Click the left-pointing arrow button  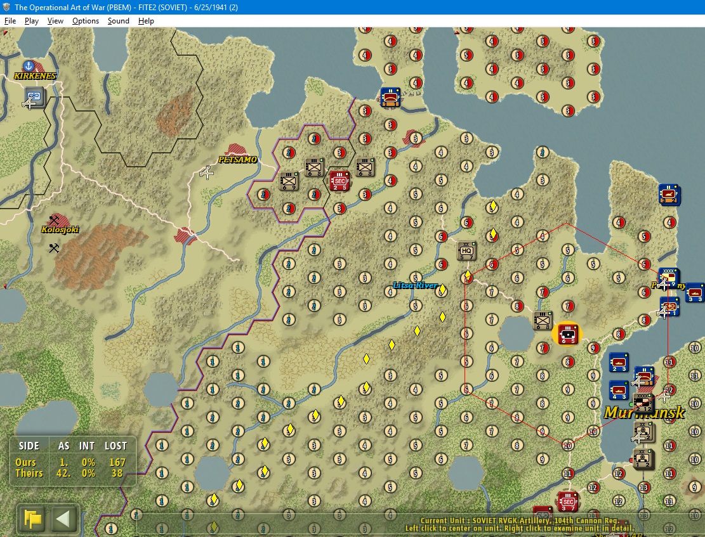tap(63, 519)
